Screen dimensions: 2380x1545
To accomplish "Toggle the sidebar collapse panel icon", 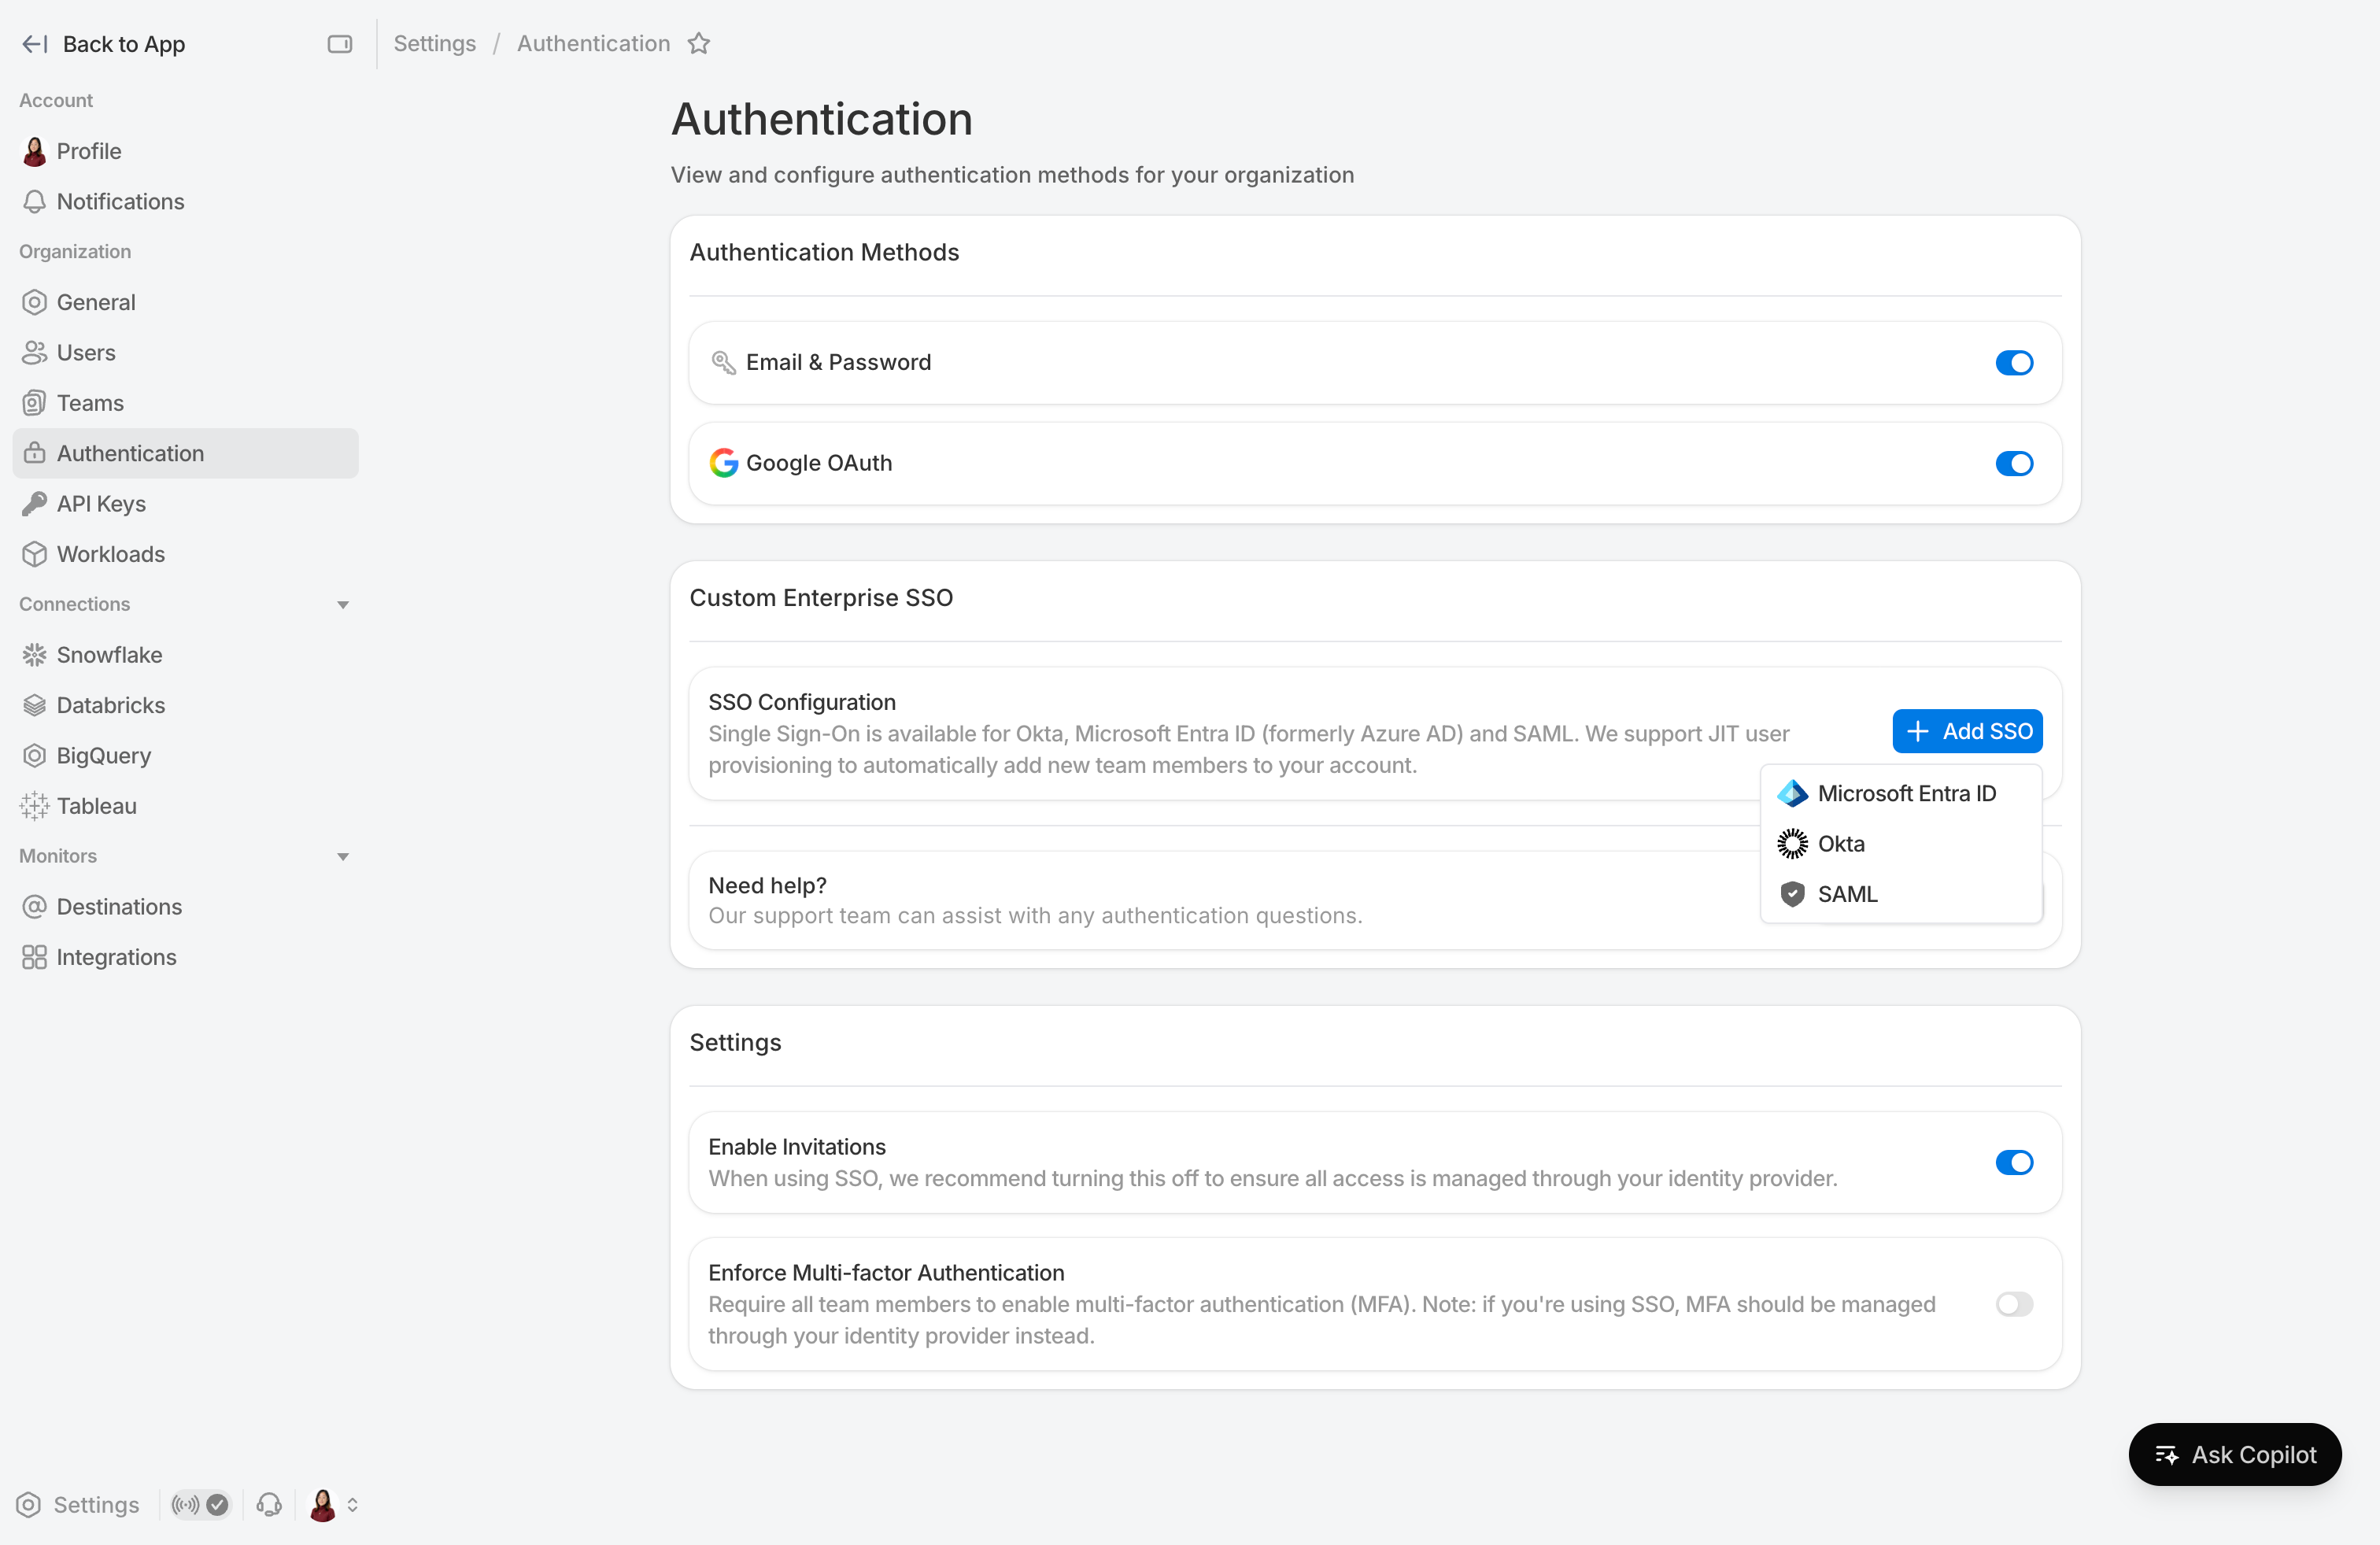I will pos(340,44).
